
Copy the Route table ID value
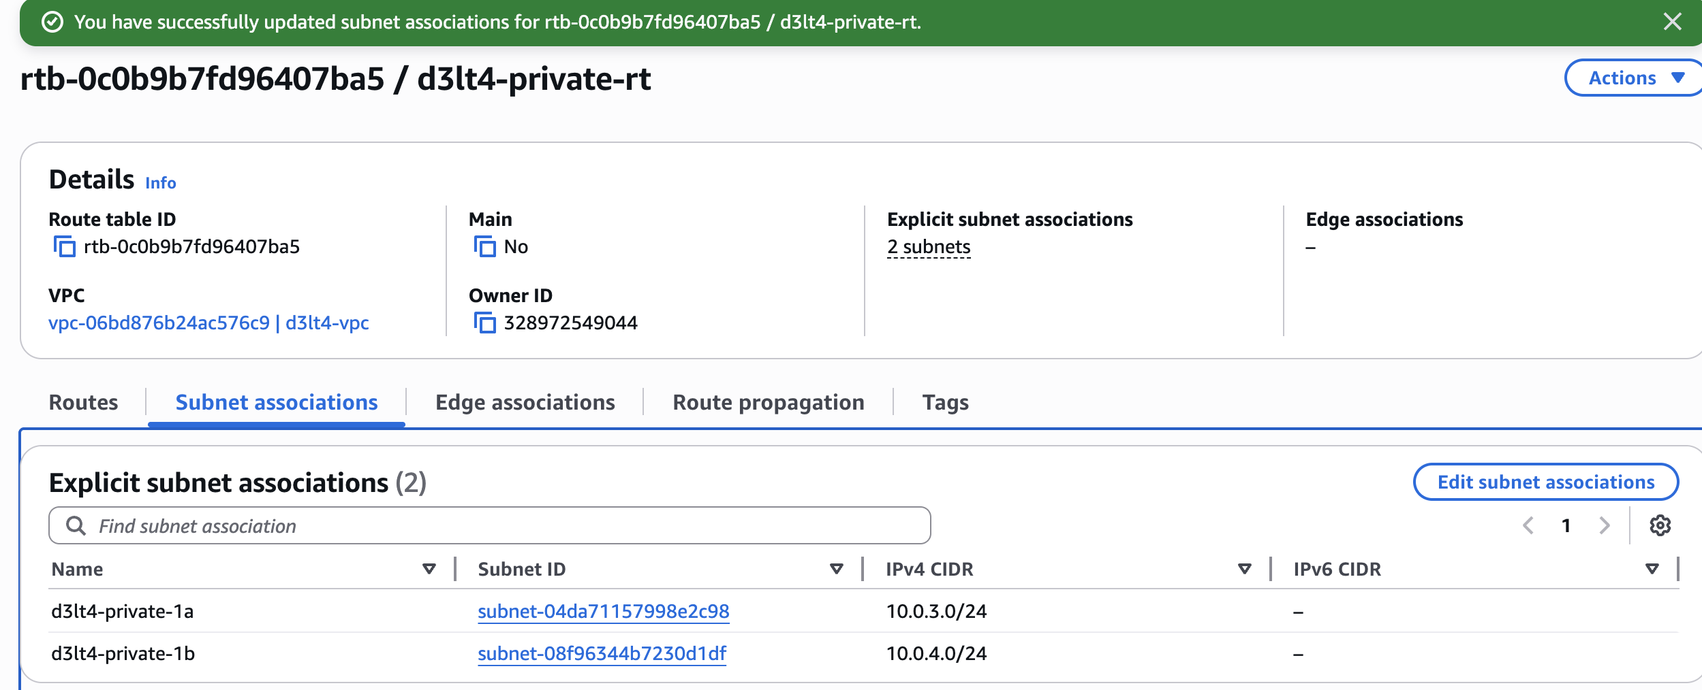65,247
